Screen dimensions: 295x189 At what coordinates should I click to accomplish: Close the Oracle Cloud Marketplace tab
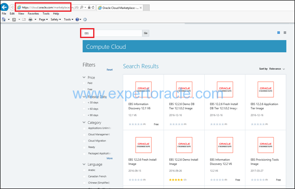coord(141,8)
